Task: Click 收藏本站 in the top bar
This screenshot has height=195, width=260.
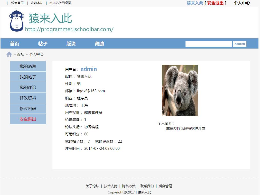Action: 36,3
